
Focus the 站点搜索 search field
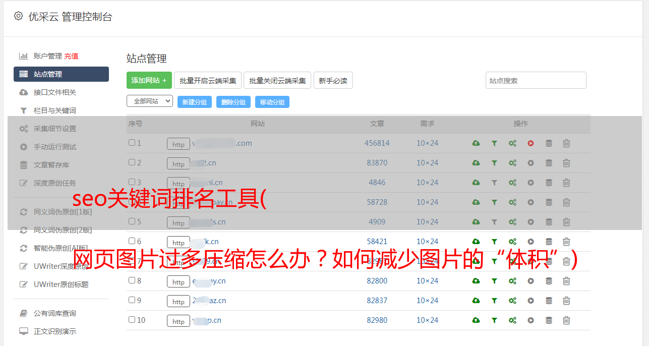(536, 80)
